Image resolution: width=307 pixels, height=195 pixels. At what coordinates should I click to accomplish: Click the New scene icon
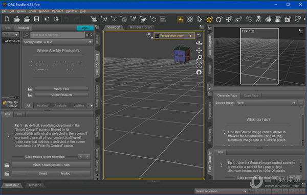point(7,19)
